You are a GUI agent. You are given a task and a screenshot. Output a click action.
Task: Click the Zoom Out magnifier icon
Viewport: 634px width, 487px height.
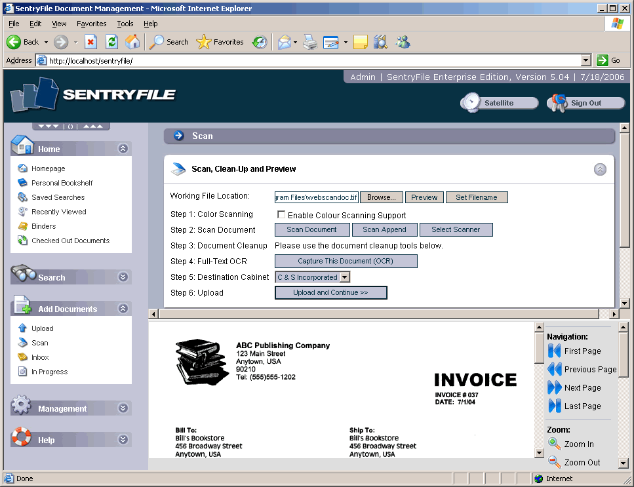click(x=554, y=462)
